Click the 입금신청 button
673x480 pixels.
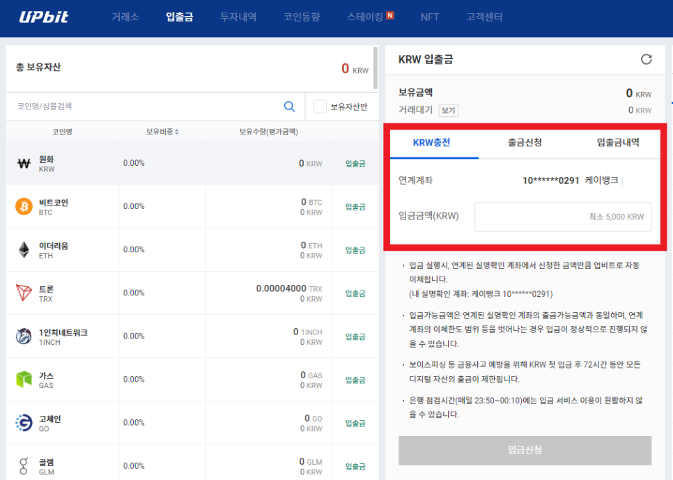click(525, 450)
